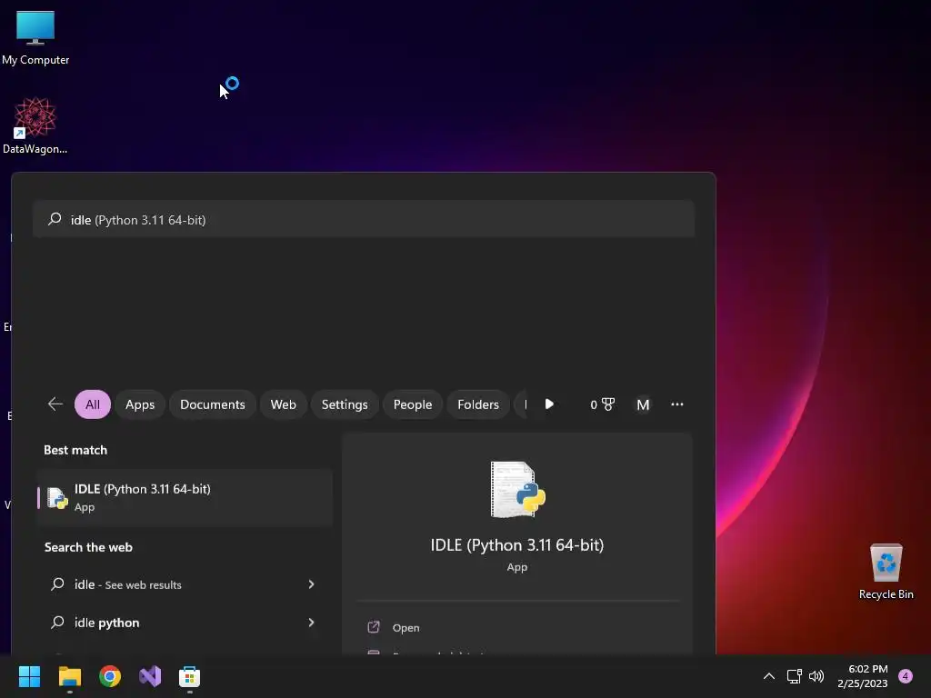Click the Search the web heading
This screenshot has width=931, height=698.
tap(88, 547)
